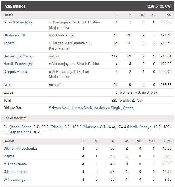The image size is (175, 187).
Task: Click the India Innings header bar
Action: pyautogui.click(x=87, y=7)
